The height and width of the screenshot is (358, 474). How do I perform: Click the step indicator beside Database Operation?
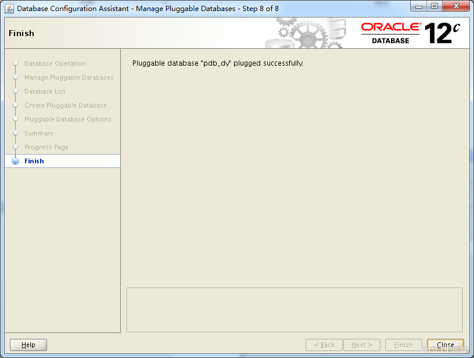point(15,63)
